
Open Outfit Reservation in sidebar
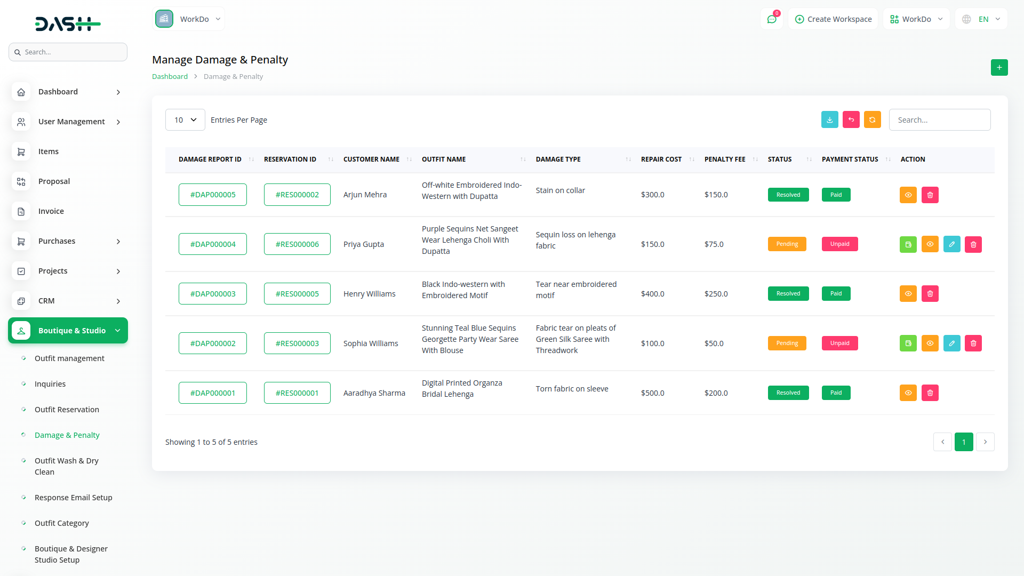tap(67, 410)
